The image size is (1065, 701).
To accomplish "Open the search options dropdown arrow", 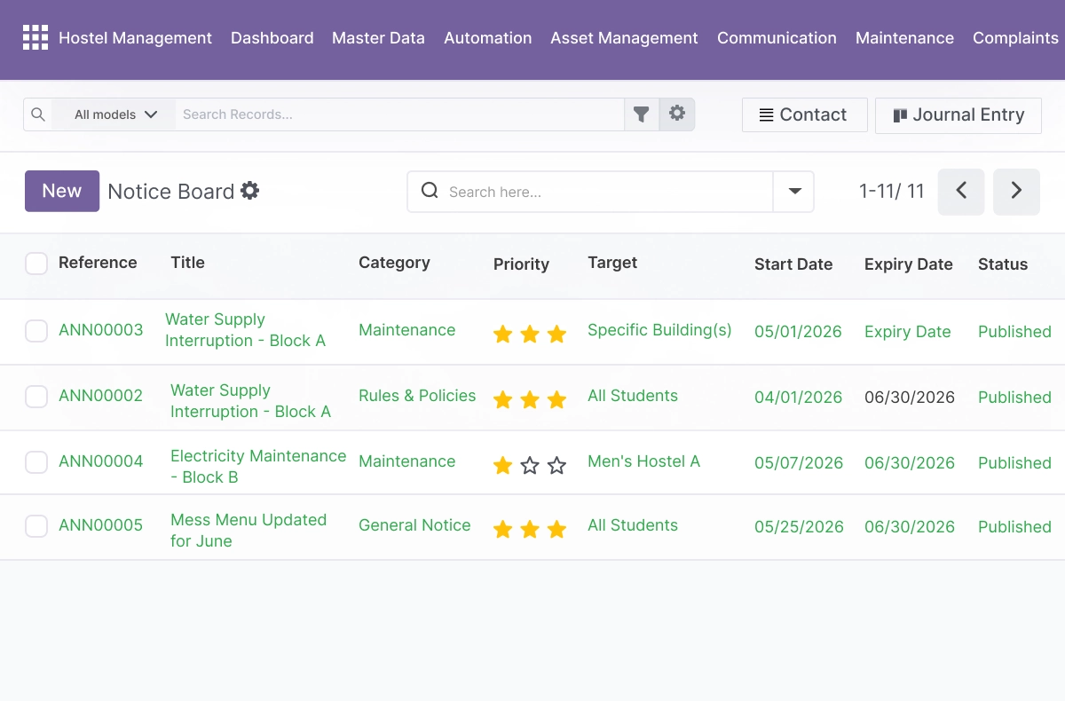I will coord(794,192).
